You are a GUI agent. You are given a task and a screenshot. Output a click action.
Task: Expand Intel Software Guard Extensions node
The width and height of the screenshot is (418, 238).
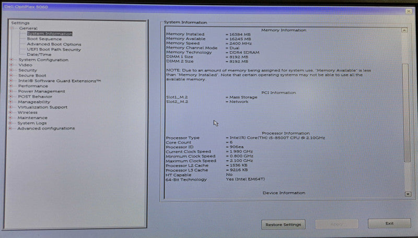(x=11, y=81)
